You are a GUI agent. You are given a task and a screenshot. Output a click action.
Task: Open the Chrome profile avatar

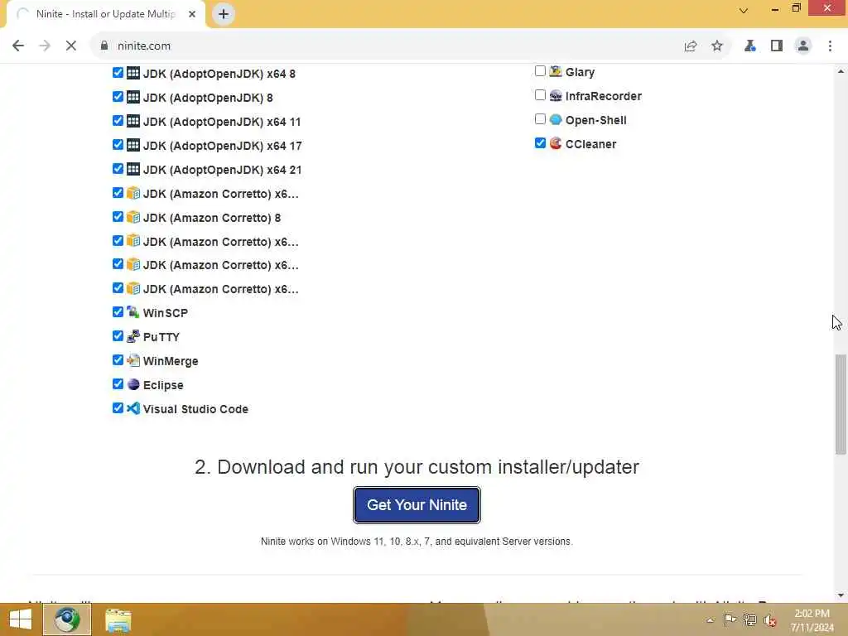(803, 46)
